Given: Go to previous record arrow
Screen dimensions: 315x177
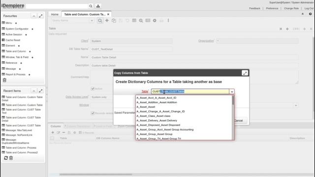Looking at the screenshot, I should coord(287,29).
